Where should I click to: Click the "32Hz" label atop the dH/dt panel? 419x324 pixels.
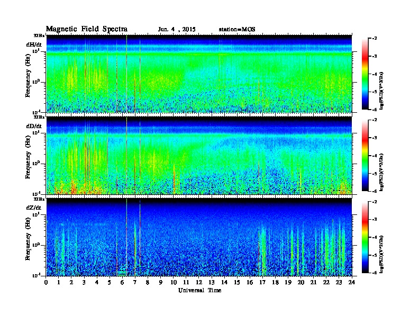tap(39, 35)
